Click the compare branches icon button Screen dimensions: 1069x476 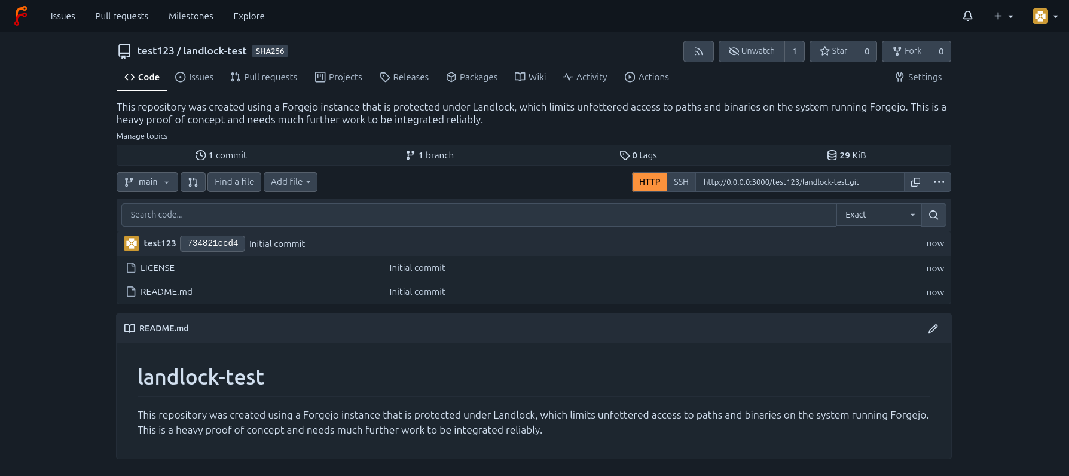[x=193, y=182]
